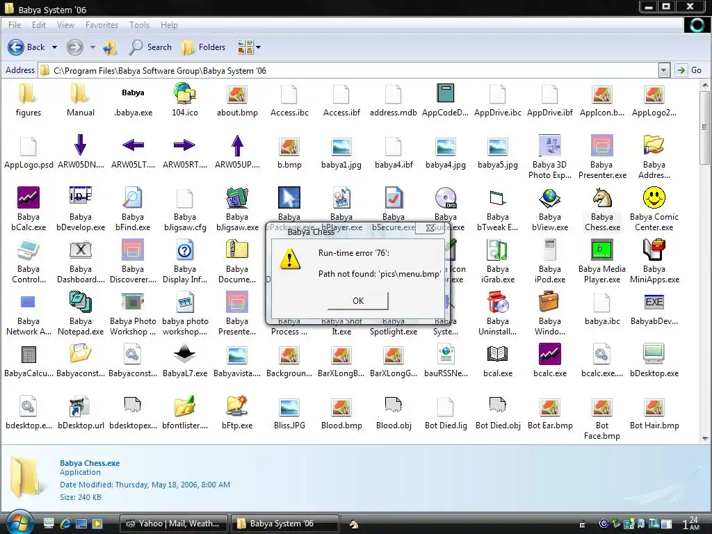712x534 pixels.
Task: Go back with the Back button
Action: click(x=26, y=47)
